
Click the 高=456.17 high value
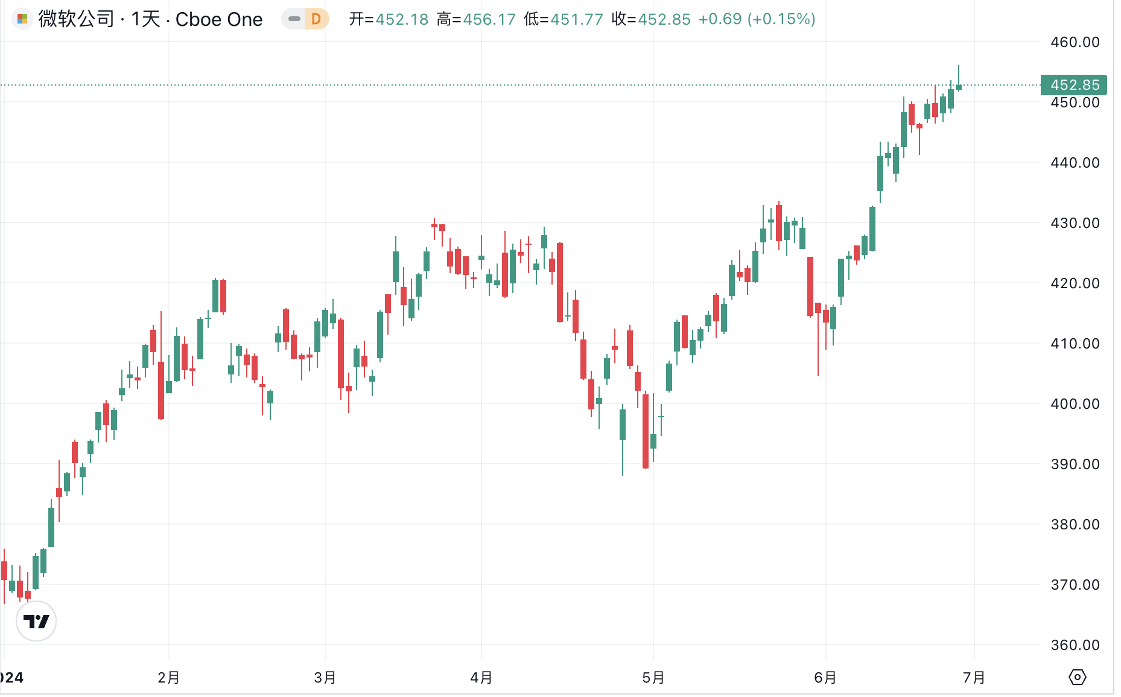click(476, 19)
